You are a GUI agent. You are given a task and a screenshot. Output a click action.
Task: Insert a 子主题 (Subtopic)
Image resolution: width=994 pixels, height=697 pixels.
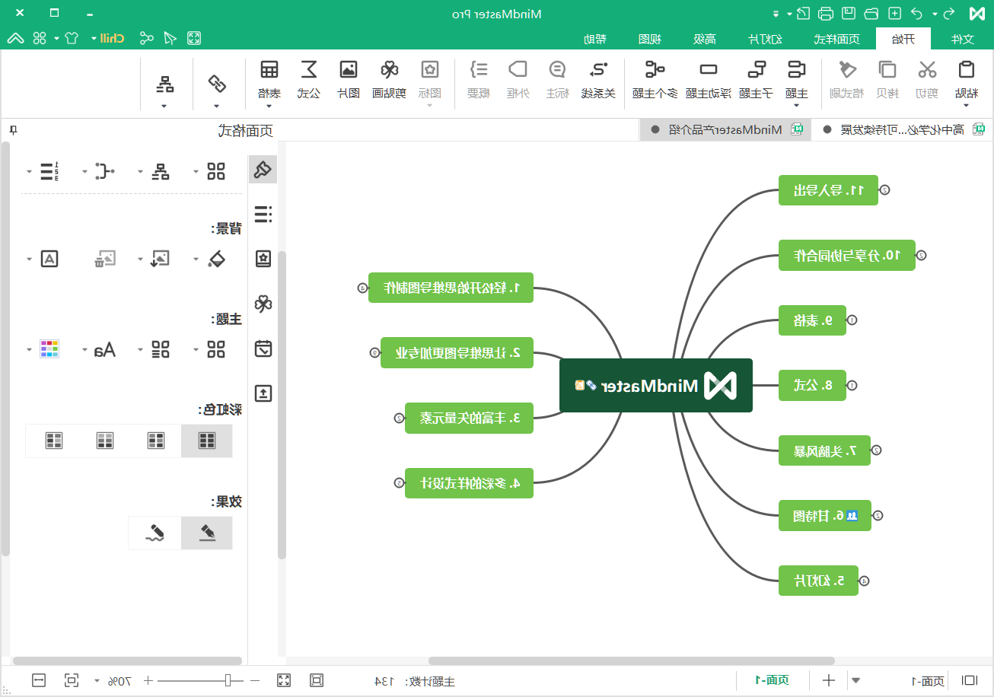[x=757, y=70]
